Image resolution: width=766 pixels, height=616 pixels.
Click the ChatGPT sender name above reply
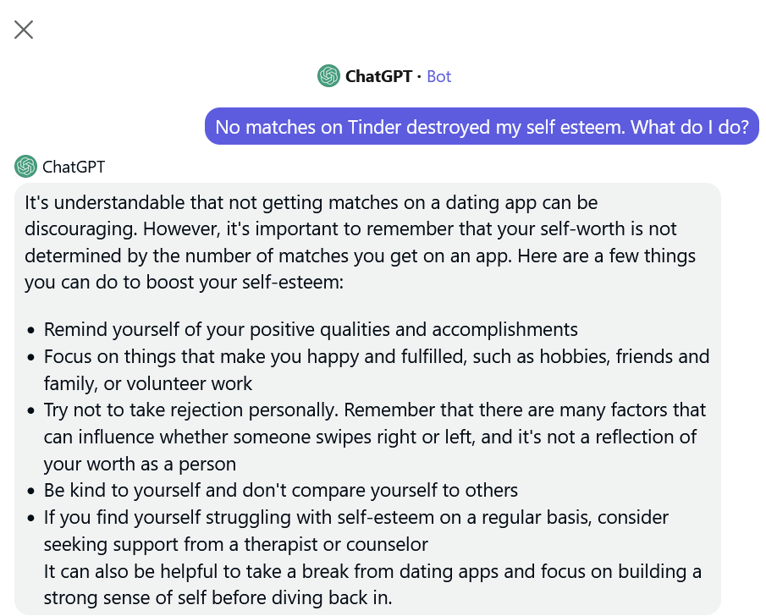point(74,167)
